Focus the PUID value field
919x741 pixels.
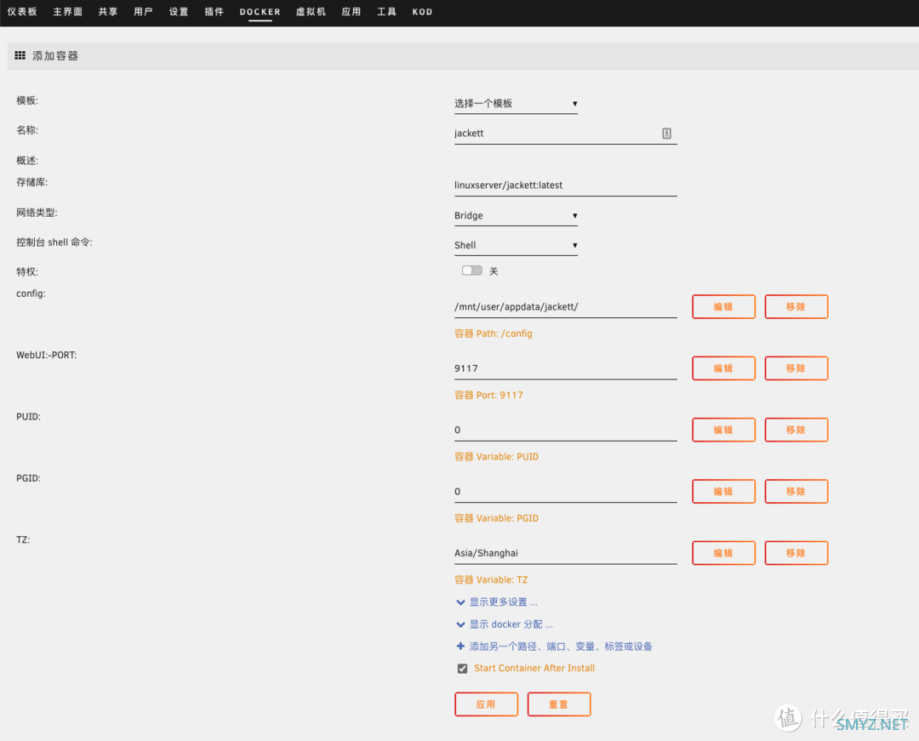pyautogui.click(x=566, y=430)
